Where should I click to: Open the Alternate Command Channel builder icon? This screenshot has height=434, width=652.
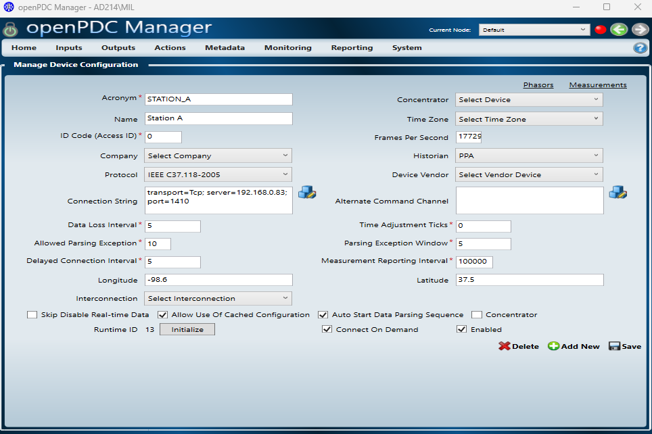[x=618, y=192]
